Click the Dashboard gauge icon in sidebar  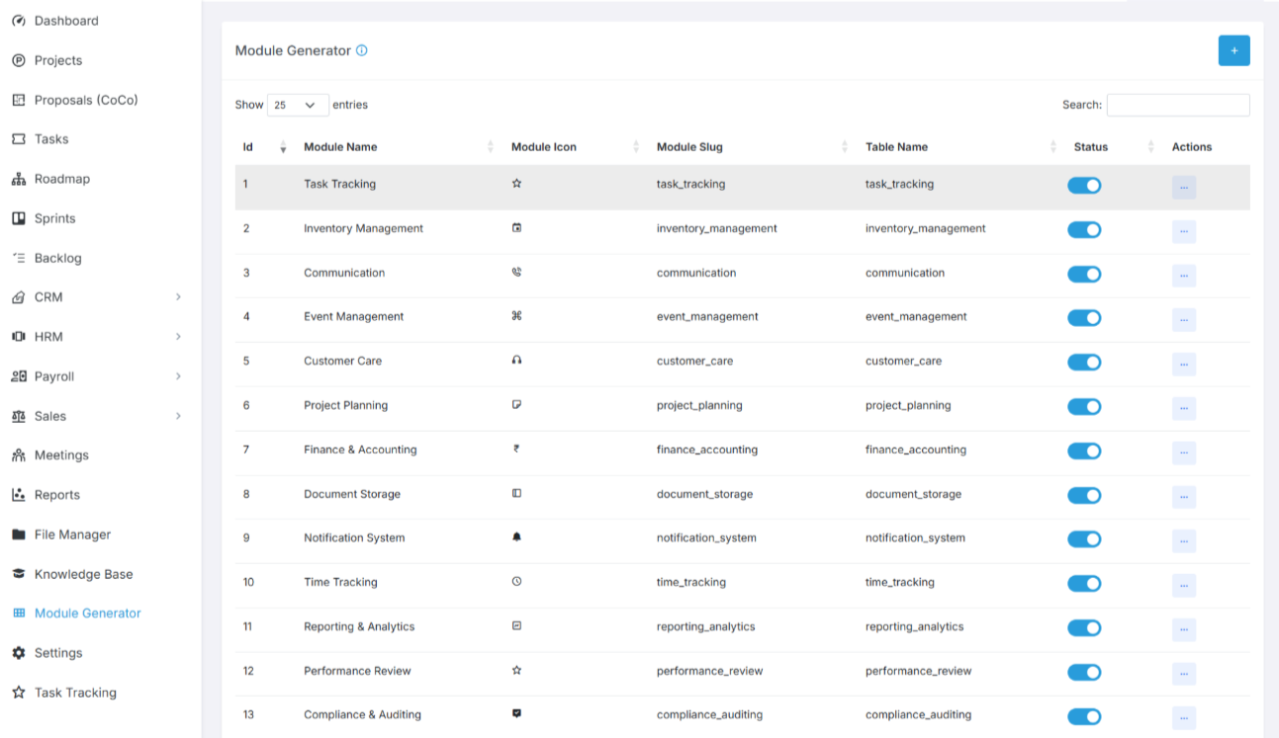tap(18, 21)
